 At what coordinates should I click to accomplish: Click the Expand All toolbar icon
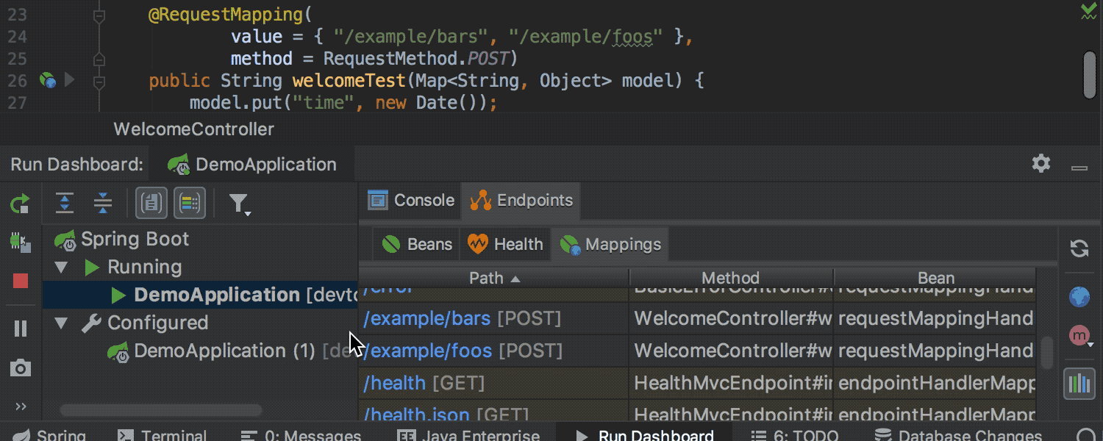pyautogui.click(x=65, y=204)
